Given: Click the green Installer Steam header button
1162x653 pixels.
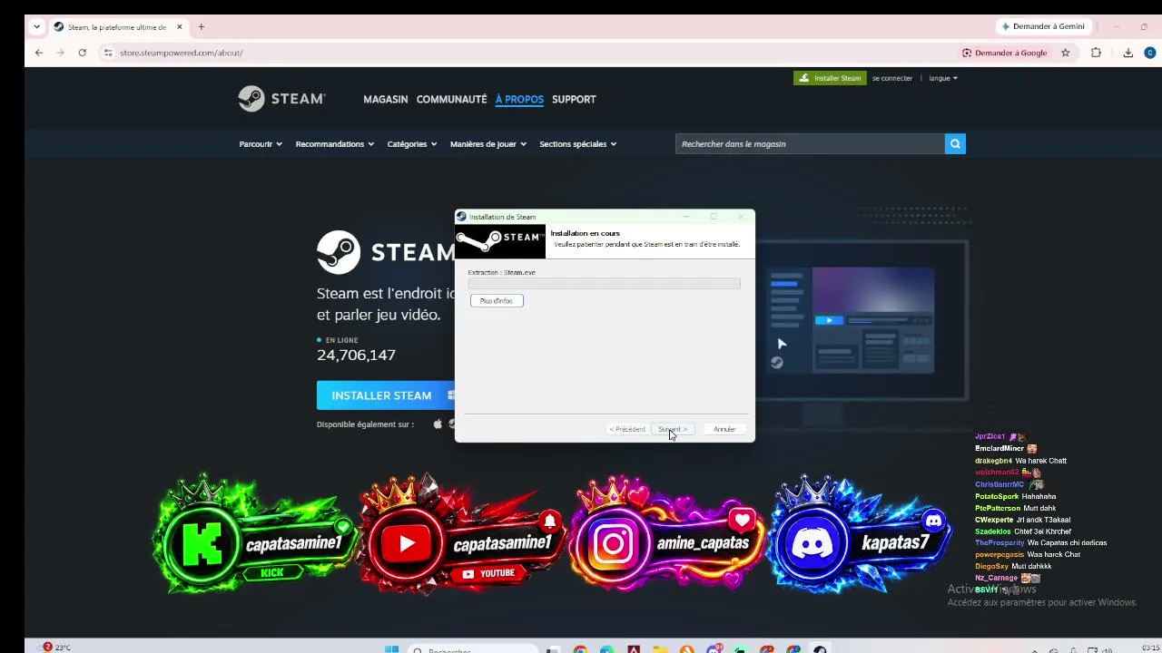Looking at the screenshot, I should coord(830,78).
